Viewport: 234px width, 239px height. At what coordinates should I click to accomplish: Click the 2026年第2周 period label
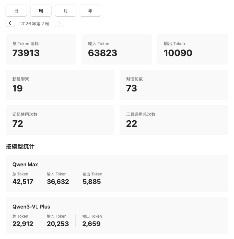(34, 24)
